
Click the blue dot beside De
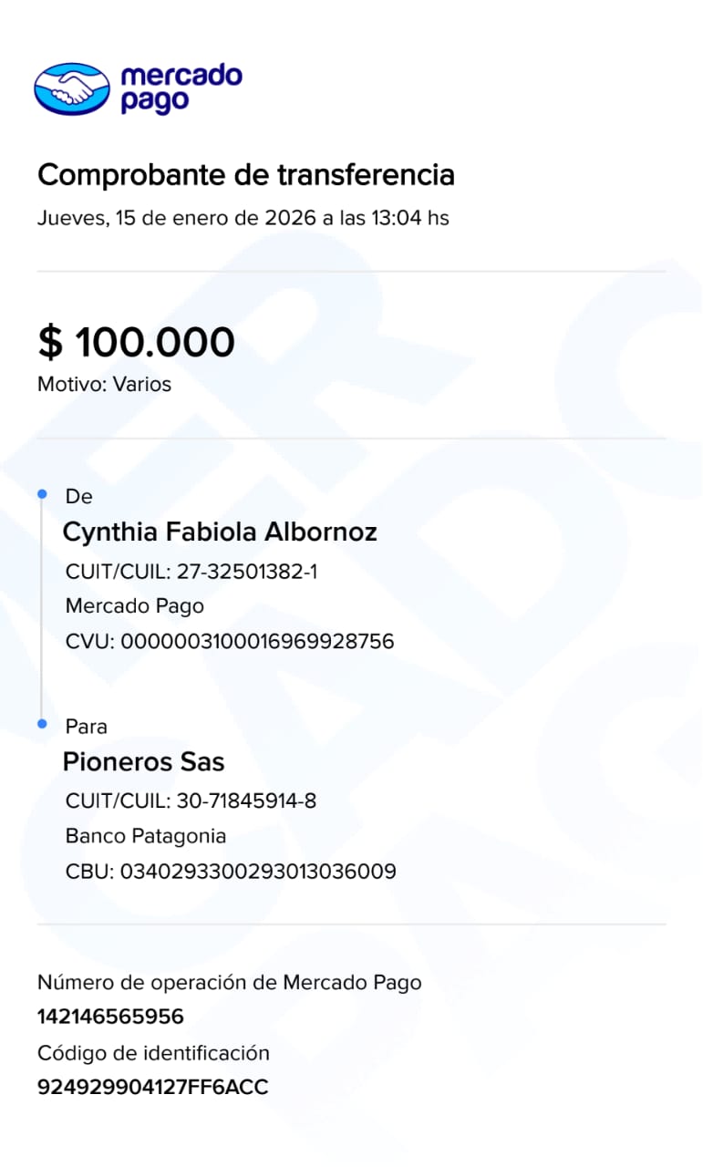click(x=42, y=494)
